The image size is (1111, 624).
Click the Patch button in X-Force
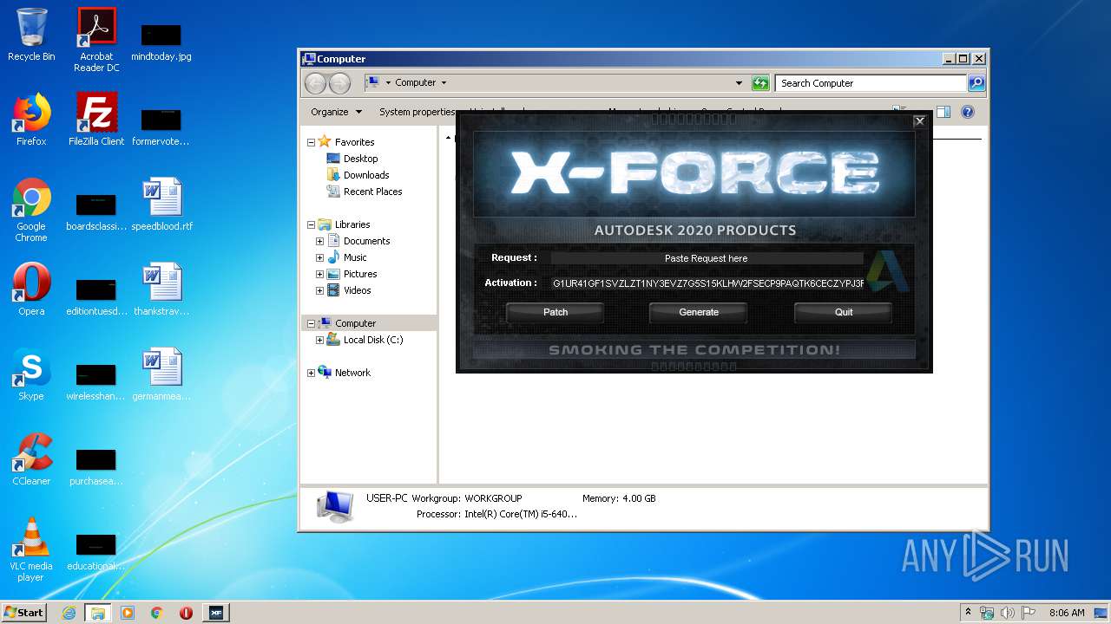tap(555, 312)
